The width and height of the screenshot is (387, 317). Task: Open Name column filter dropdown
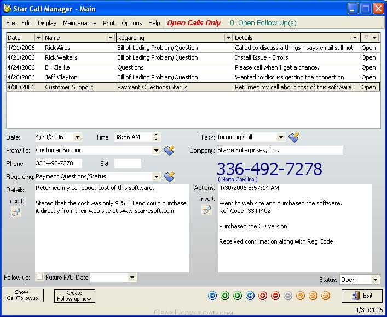pyautogui.click(x=111, y=38)
